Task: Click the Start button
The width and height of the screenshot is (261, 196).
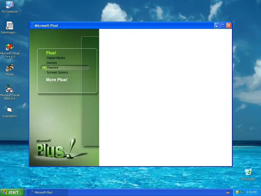Action: [x=12, y=192]
